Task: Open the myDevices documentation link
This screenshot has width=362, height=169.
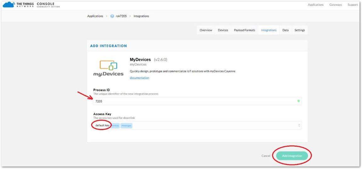Action: (x=139, y=78)
